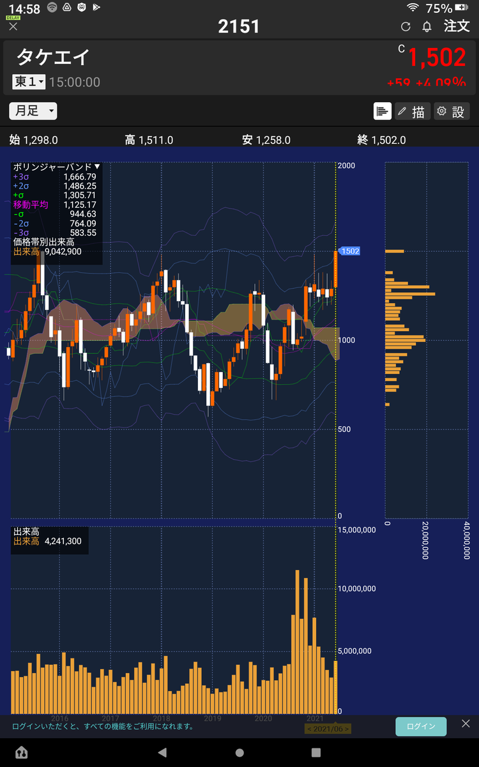
Task: Open the 設 chart settings
Action: coord(452,111)
